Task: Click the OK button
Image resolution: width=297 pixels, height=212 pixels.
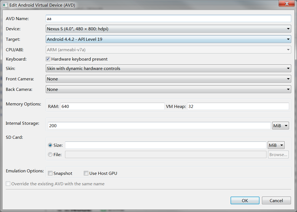Action: 245,200
